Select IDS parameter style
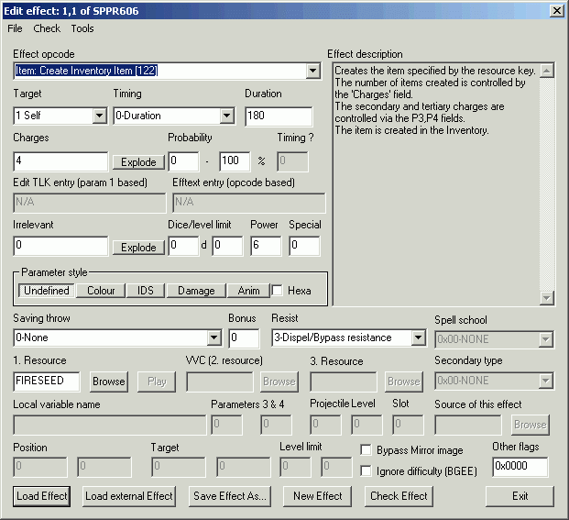The image size is (569, 520). [146, 291]
